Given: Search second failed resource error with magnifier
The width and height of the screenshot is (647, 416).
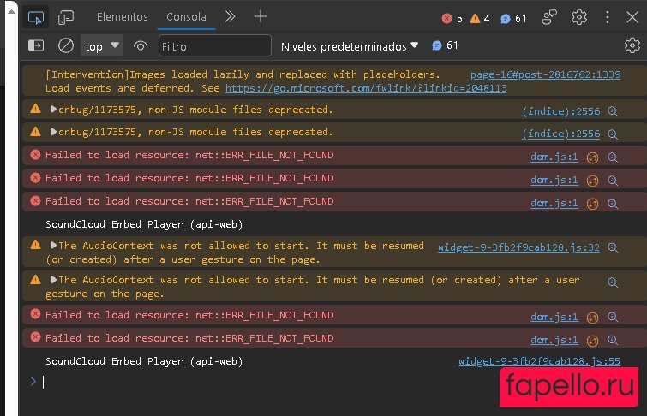Looking at the screenshot, I should (x=613, y=181).
